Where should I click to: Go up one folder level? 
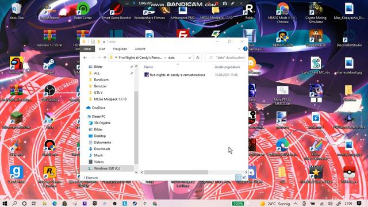point(105,57)
